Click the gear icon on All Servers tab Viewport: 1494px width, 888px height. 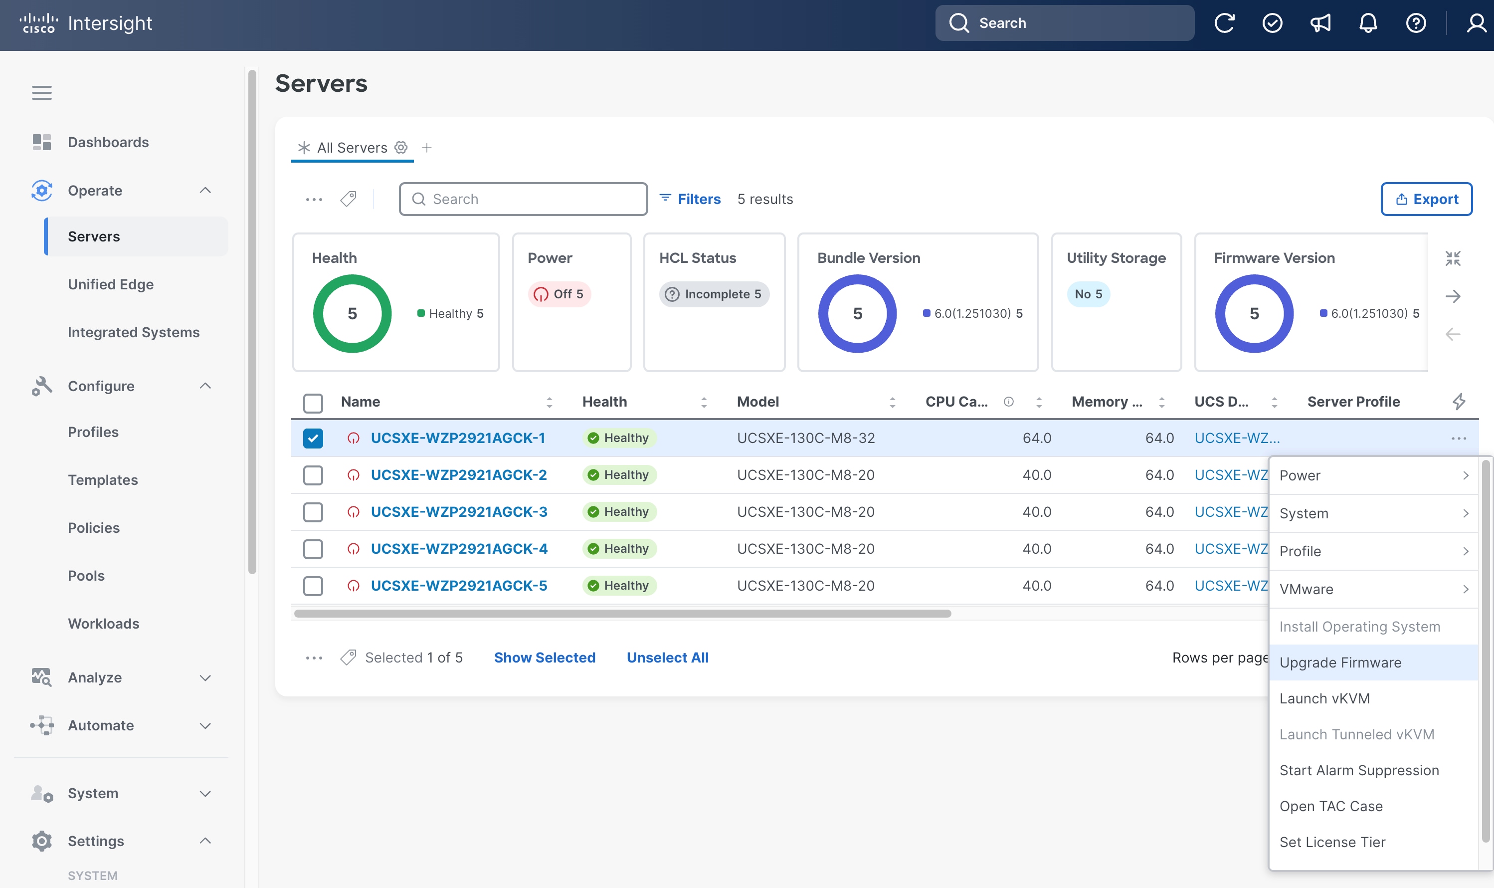point(401,147)
